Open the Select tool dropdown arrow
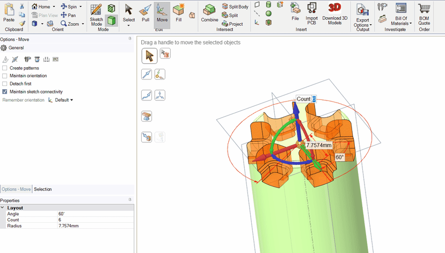This screenshot has height=253, width=445. click(x=129, y=26)
